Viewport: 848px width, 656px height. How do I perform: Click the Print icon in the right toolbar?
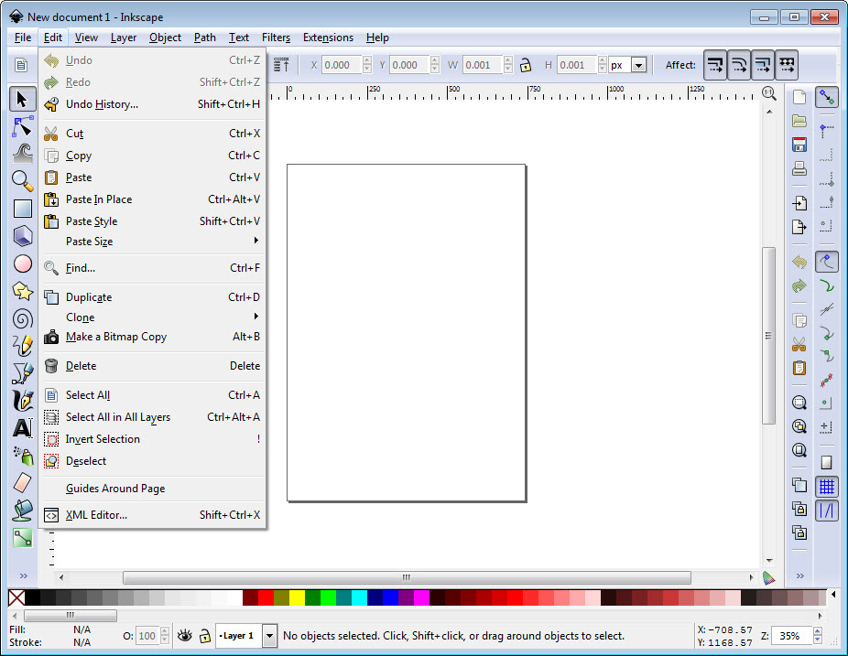799,168
